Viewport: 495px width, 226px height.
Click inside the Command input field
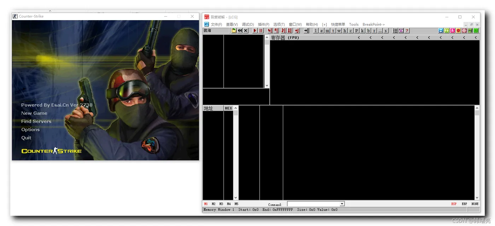coord(313,204)
